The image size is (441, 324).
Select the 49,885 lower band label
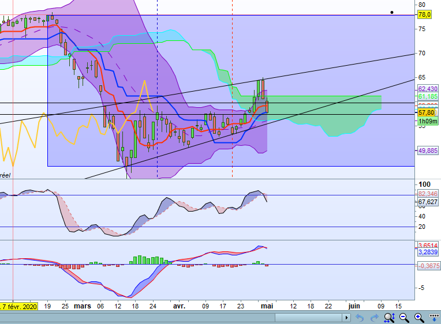[x=428, y=150]
